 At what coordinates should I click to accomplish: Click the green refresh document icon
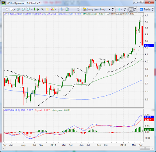click(67, 9)
